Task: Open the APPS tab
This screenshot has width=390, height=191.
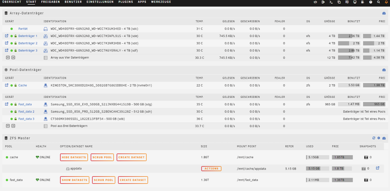Action: click(142, 2)
